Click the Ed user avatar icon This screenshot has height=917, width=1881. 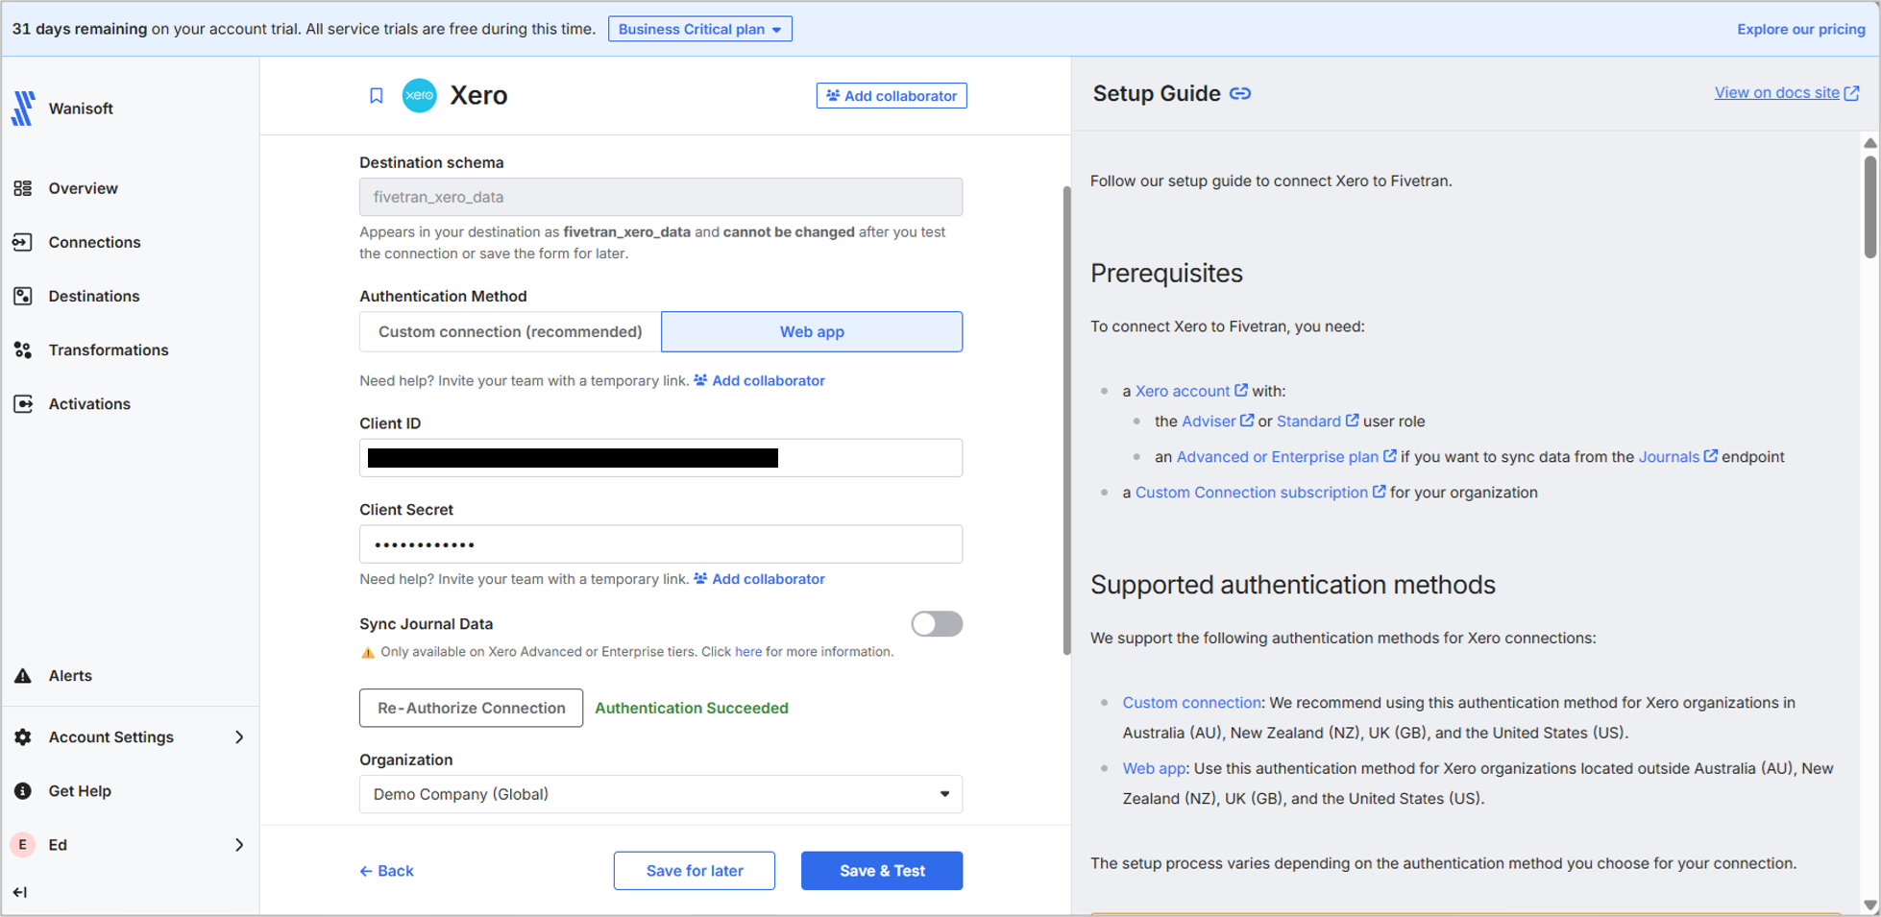[x=23, y=844]
